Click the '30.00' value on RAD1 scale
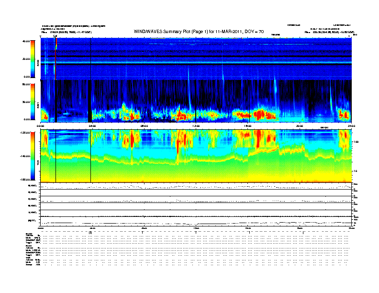Screen dimensions: 379x293 [26, 102]
